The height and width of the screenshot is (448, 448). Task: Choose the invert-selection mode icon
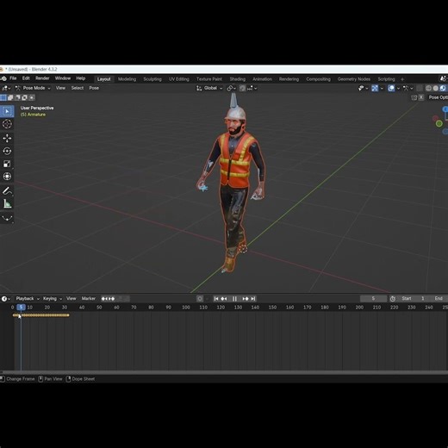[x=24, y=97]
